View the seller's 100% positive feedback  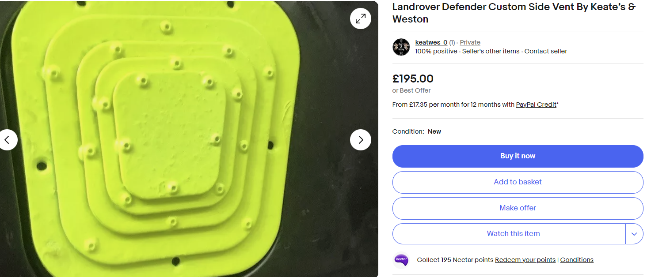click(436, 51)
